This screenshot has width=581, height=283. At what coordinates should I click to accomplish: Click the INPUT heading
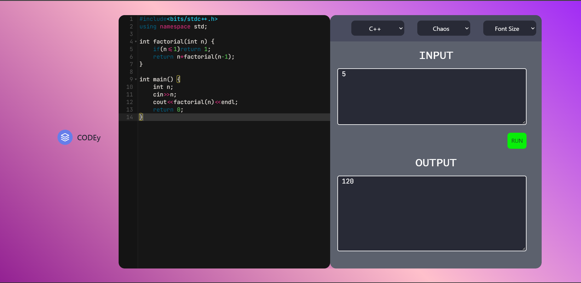pyautogui.click(x=436, y=55)
